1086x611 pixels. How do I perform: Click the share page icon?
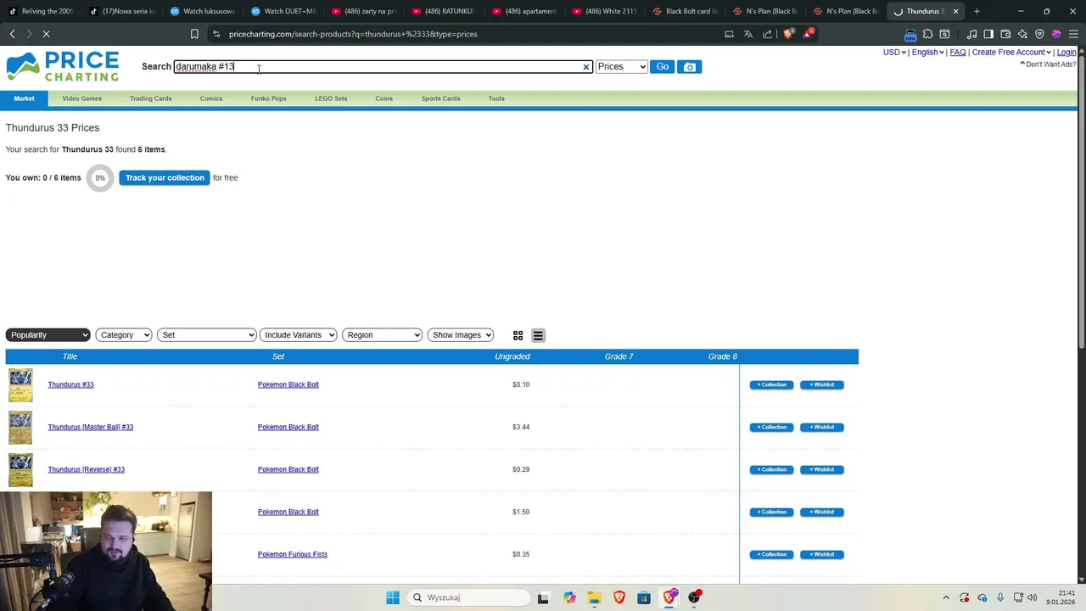(x=768, y=34)
